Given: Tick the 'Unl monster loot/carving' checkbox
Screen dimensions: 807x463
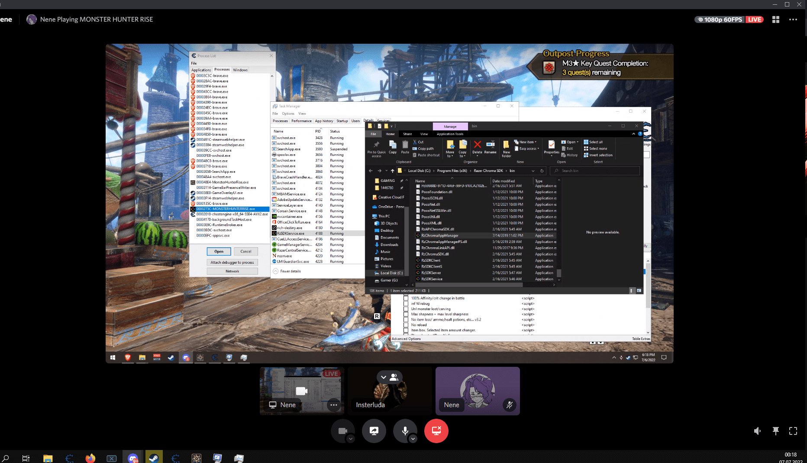Looking at the screenshot, I should pos(406,309).
